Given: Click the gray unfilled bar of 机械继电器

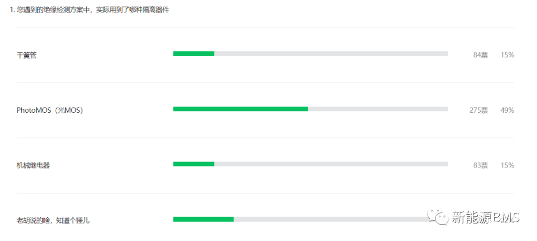Looking at the screenshot, I should pos(331,164).
